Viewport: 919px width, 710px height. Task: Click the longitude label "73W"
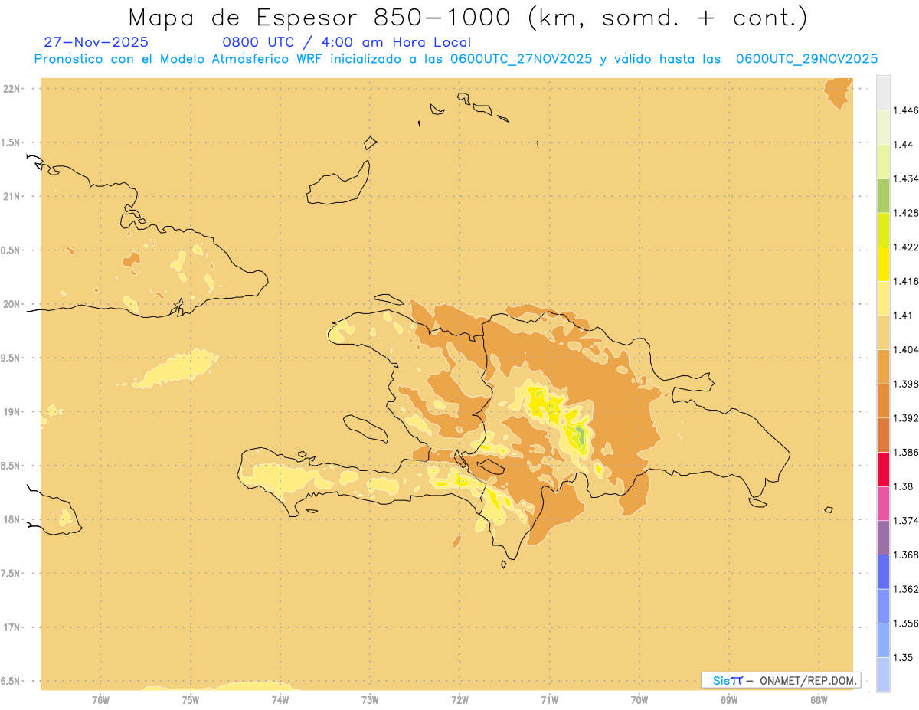click(370, 699)
